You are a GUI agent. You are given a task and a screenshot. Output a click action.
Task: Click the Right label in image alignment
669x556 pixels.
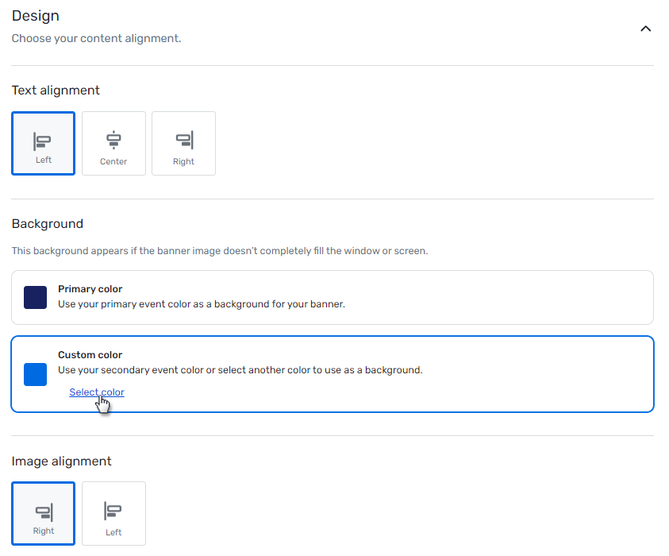click(43, 531)
